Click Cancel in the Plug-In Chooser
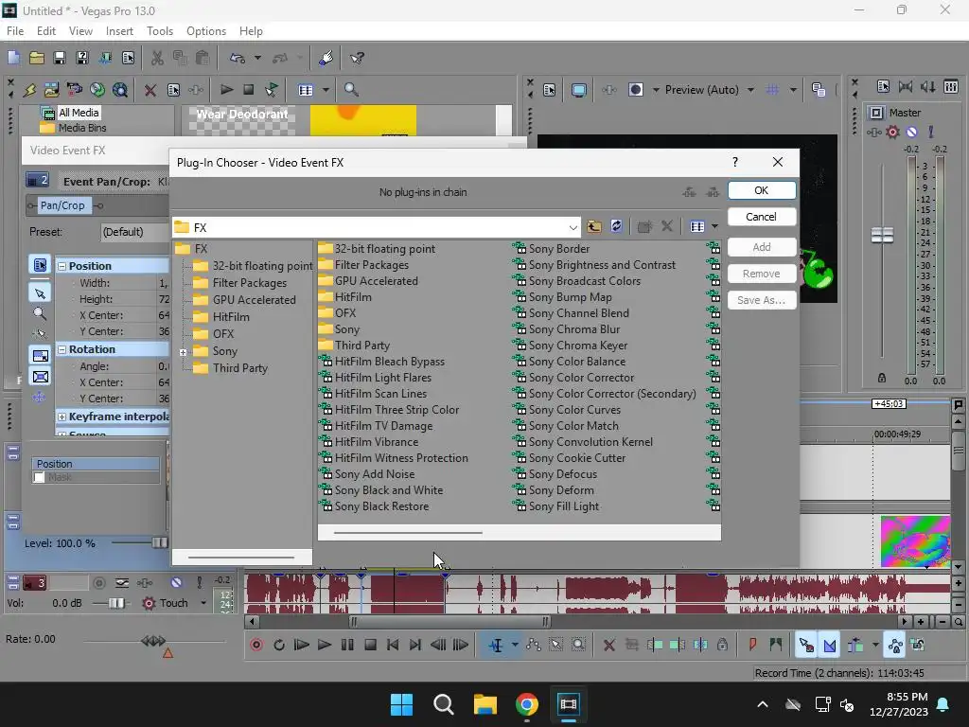This screenshot has height=727, width=969. click(762, 217)
